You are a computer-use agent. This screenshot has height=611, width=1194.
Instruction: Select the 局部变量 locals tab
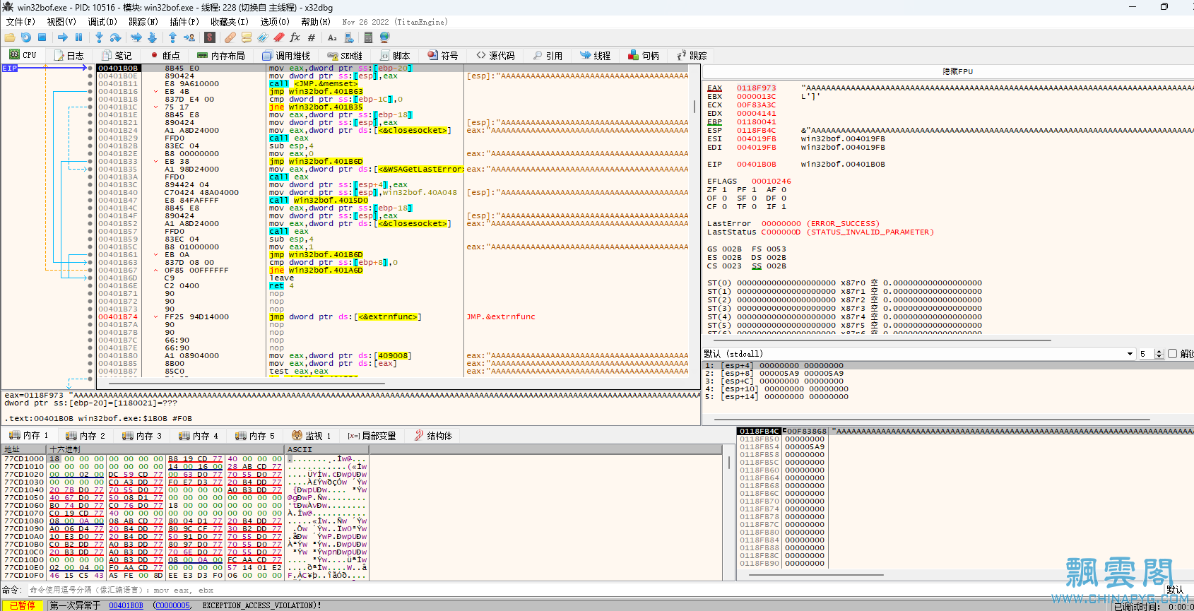pyautogui.click(x=372, y=436)
